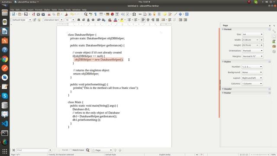Open Google Chrome from the dock
277x156 pixels.
point(5,59)
